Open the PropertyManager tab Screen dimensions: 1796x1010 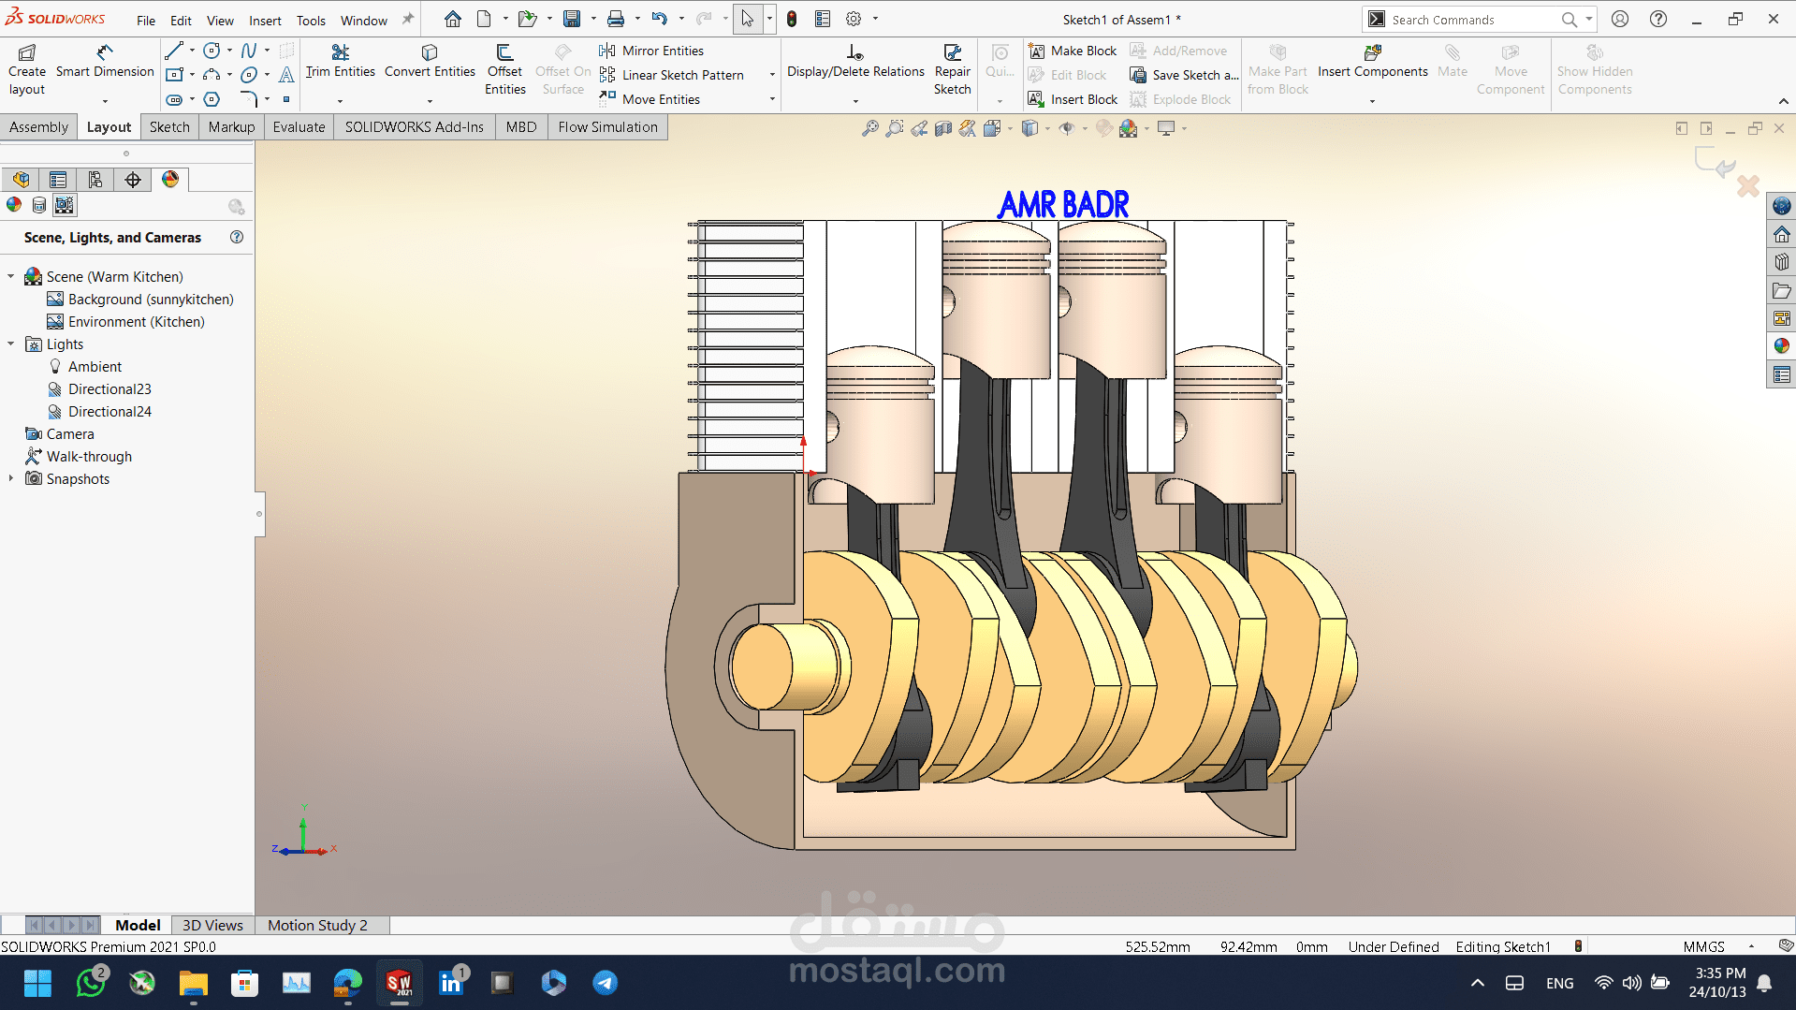click(58, 179)
